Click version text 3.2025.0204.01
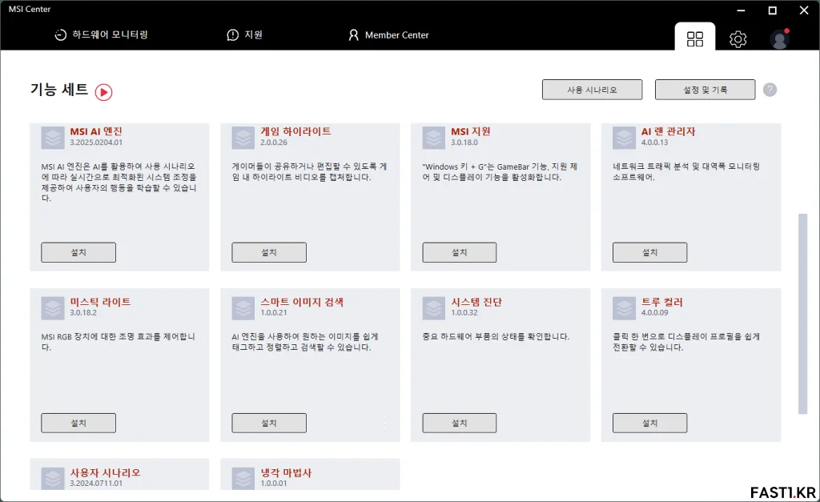 tap(96, 143)
